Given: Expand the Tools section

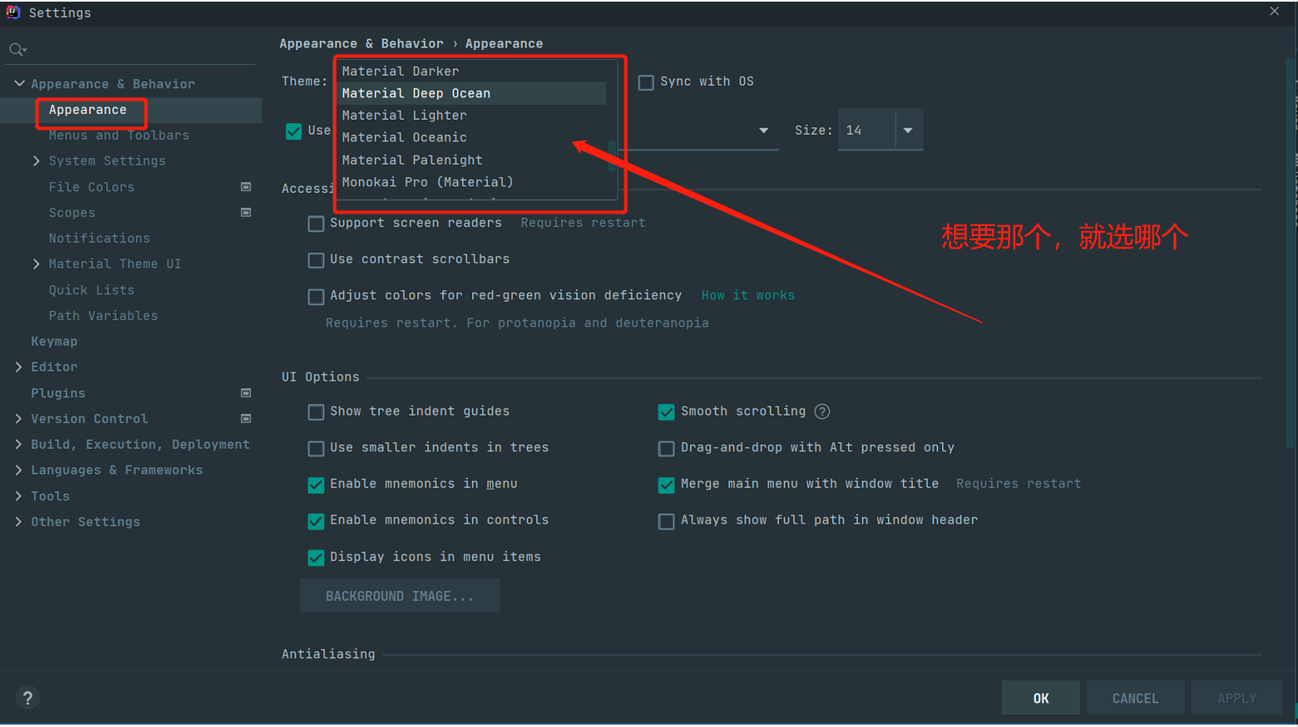Looking at the screenshot, I should [x=19, y=496].
